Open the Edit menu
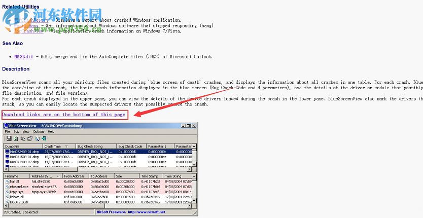 click(x=16, y=132)
